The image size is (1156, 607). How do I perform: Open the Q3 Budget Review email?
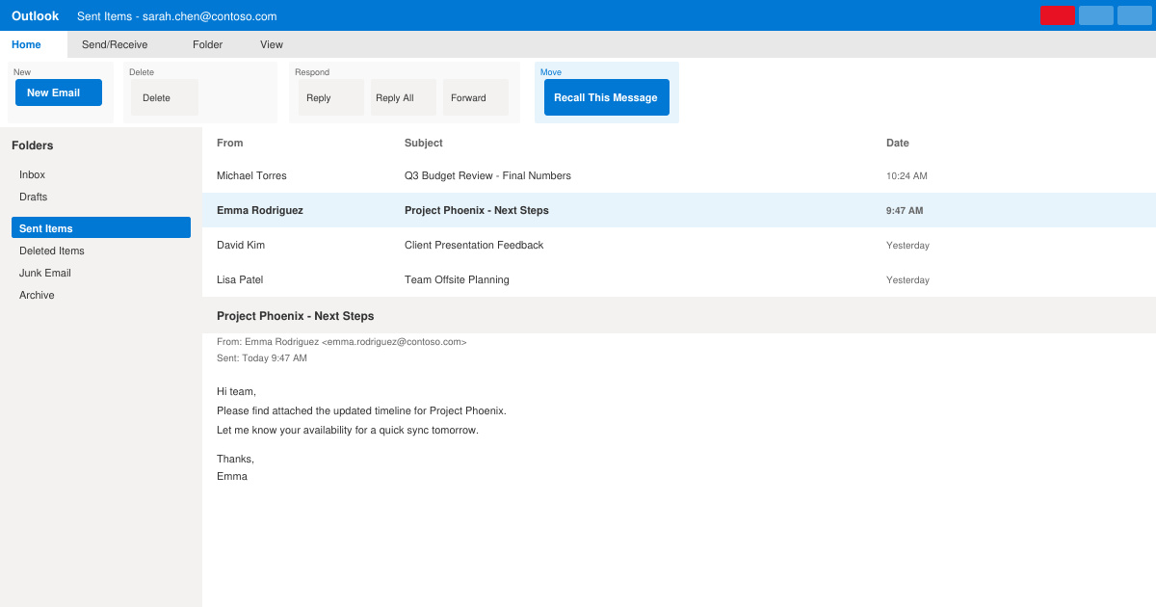pyautogui.click(x=679, y=175)
